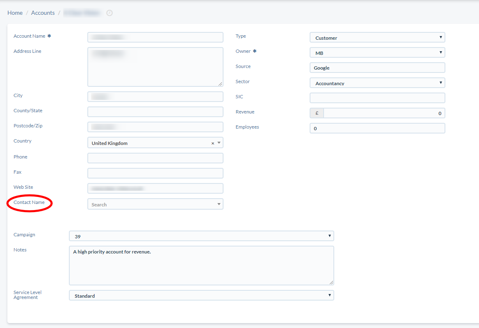Click the Revenue amount field
The height and width of the screenshot is (328, 479).
(x=384, y=113)
